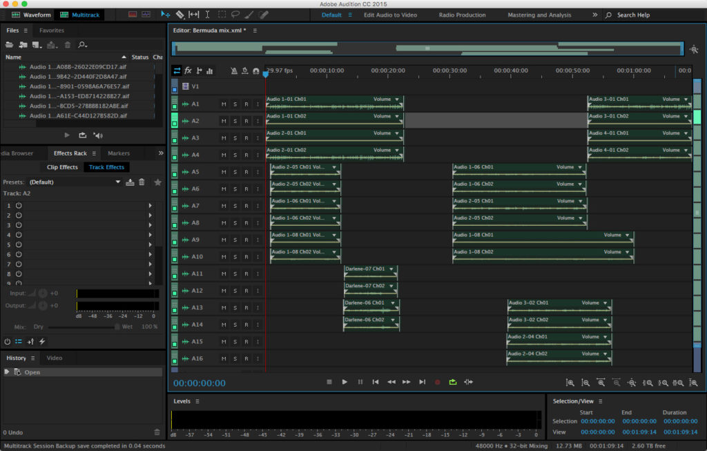This screenshot has height=451, width=707.
Task: Select the Radio Production workspace
Action: point(462,15)
